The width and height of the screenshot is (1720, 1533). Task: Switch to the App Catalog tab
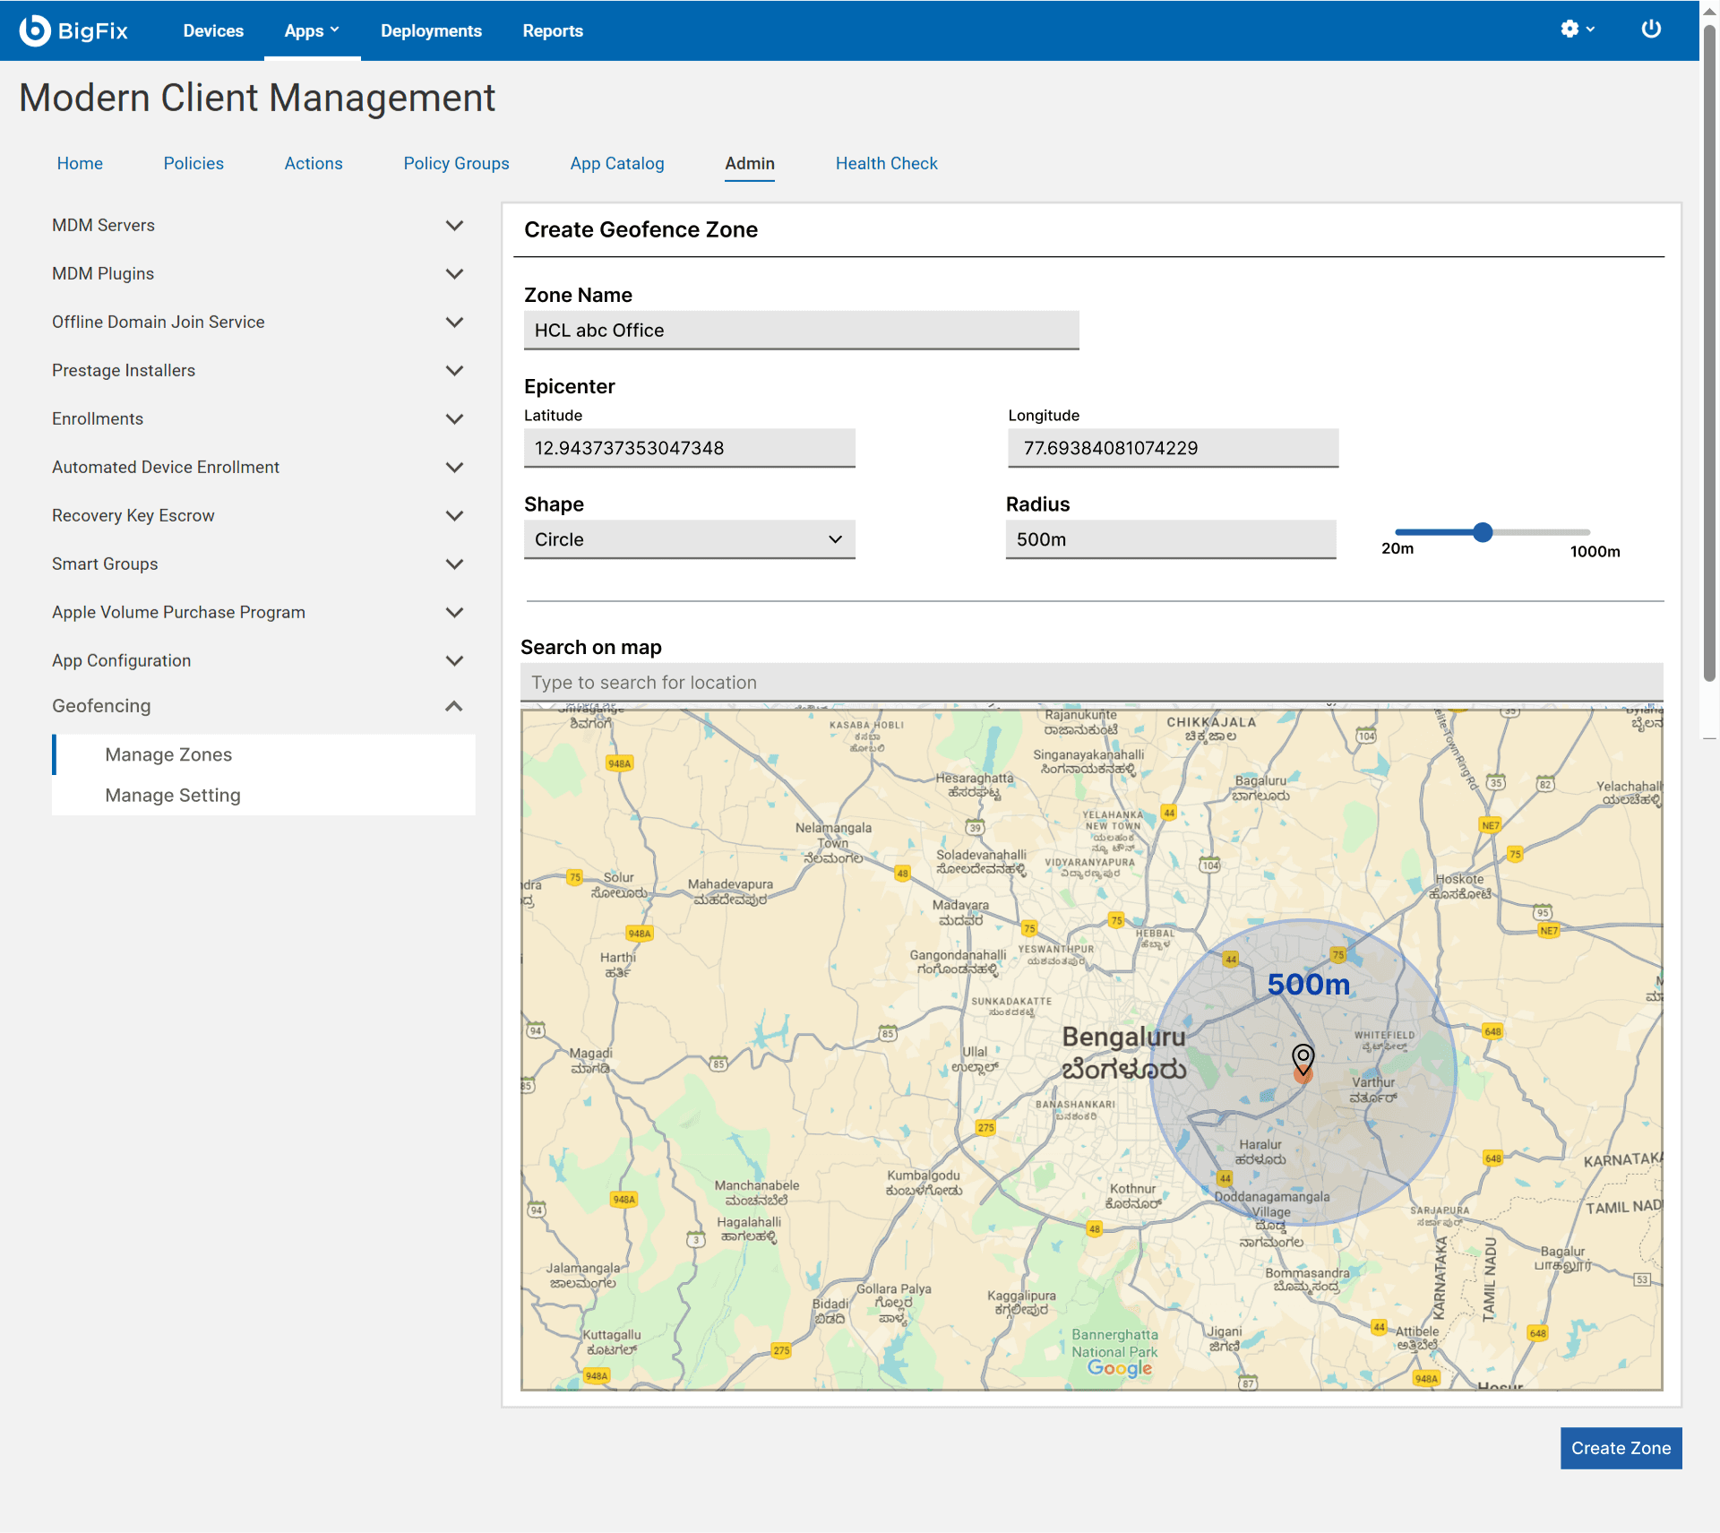tap(617, 163)
